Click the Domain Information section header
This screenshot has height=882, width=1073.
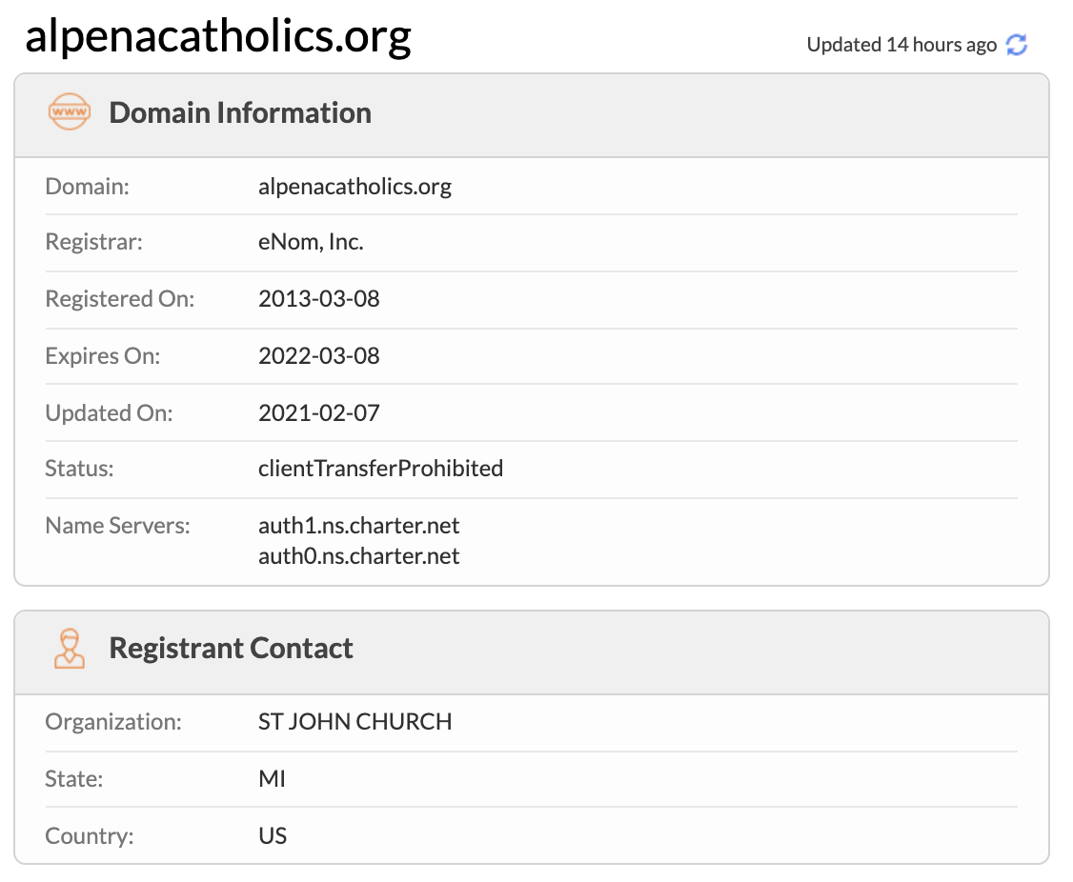click(240, 112)
